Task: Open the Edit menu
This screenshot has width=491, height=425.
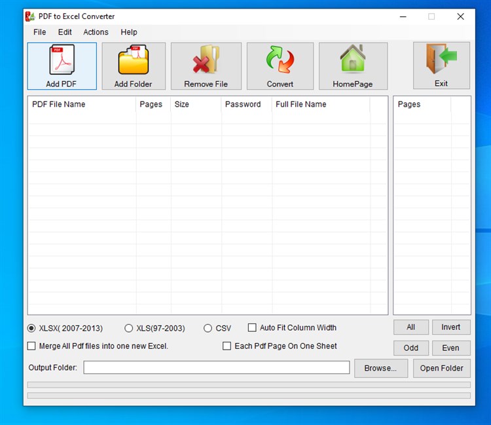Action: click(65, 32)
